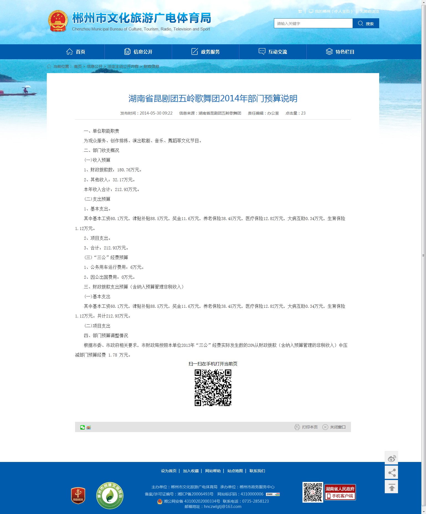This screenshot has width=426, height=514.
Task: Click the magnifier search icon
Action: click(x=360, y=24)
